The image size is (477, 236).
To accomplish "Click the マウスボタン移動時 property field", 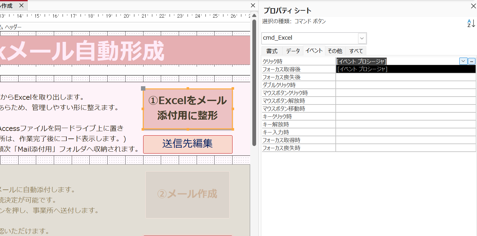I will click(x=406, y=109).
